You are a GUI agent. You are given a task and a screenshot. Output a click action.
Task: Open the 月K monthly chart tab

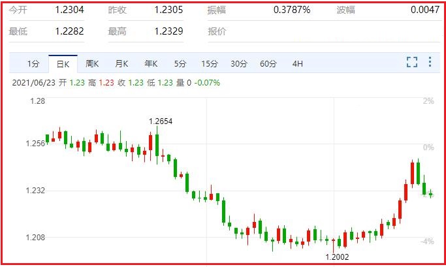121,64
